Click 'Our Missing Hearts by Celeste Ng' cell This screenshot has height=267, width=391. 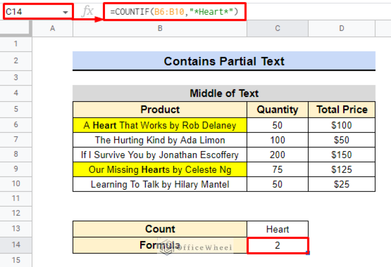[160, 169]
